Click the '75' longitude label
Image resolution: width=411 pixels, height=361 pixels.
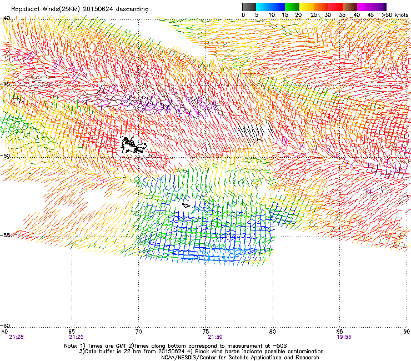tap(205, 332)
